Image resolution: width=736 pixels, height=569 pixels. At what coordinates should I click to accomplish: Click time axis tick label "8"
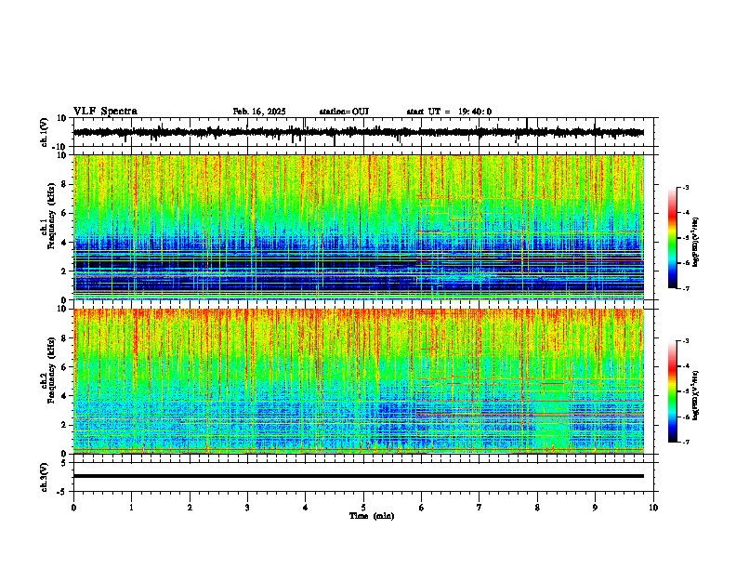tap(537, 508)
